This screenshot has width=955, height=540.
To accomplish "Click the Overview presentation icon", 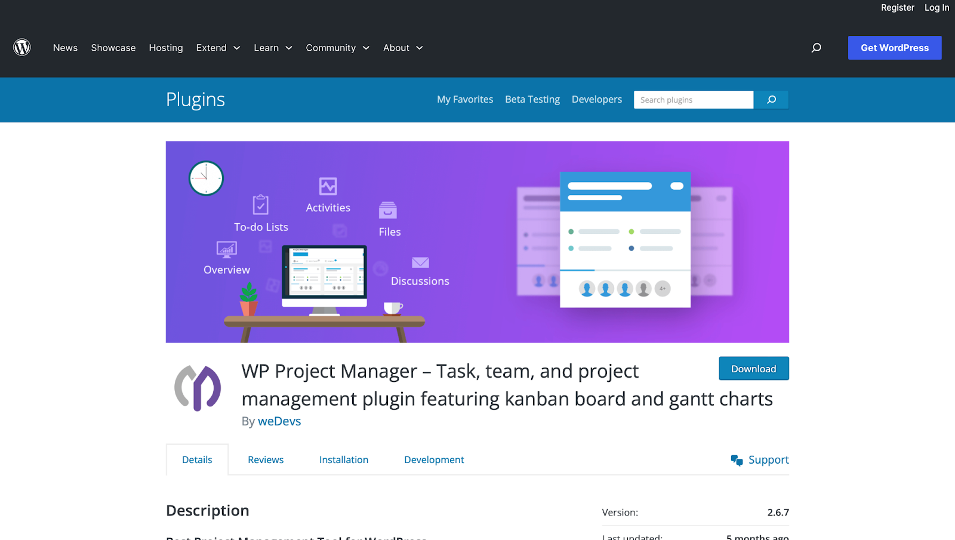I will tap(227, 249).
